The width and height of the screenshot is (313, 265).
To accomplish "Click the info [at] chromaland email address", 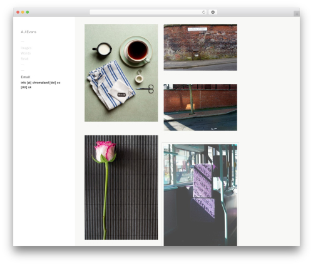I will 41,85.
